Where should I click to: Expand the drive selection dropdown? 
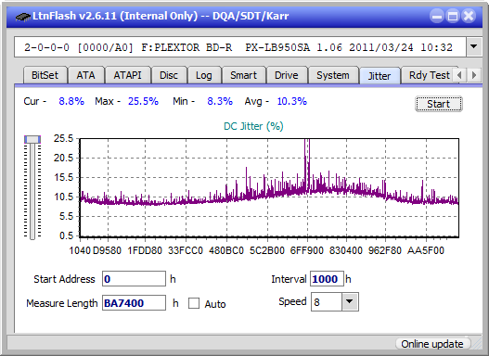[474, 47]
